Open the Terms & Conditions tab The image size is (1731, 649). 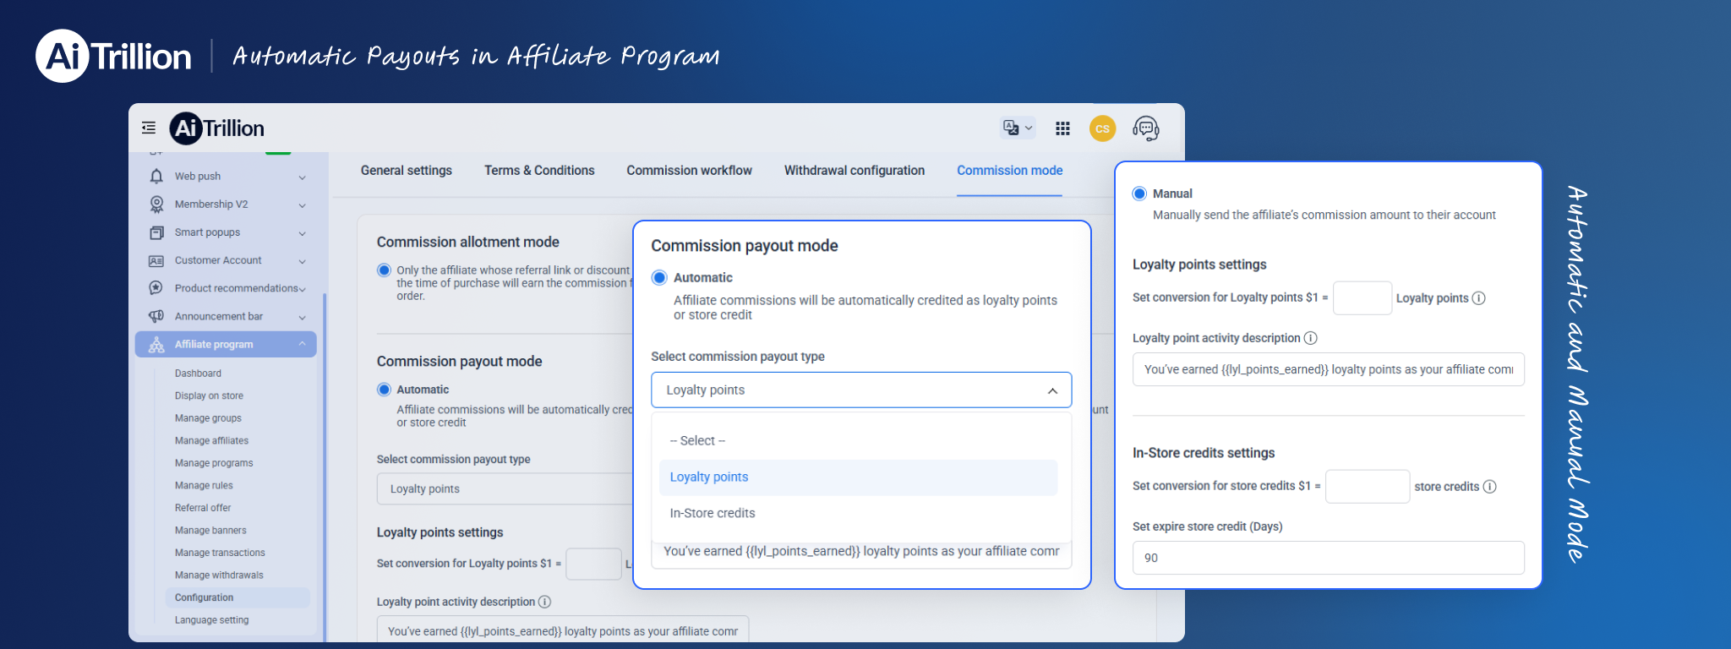click(x=539, y=171)
